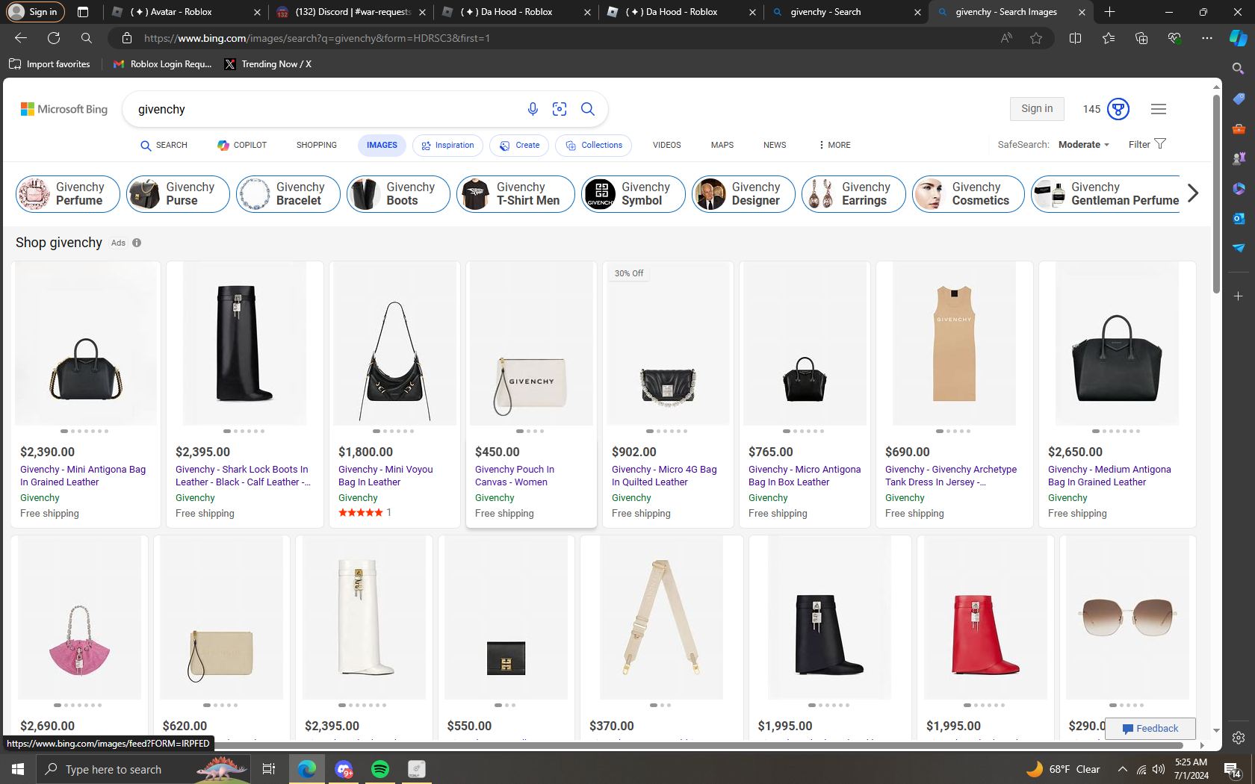Select the VIDEOS search tab
The height and width of the screenshot is (784, 1255).
(667, 146)
